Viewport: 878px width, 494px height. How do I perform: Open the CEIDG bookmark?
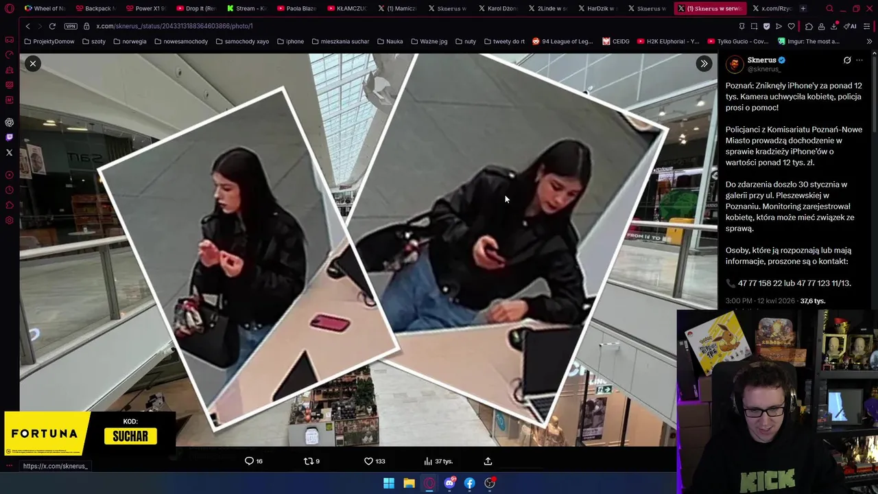pyautogui.click(x=616, y=41)
